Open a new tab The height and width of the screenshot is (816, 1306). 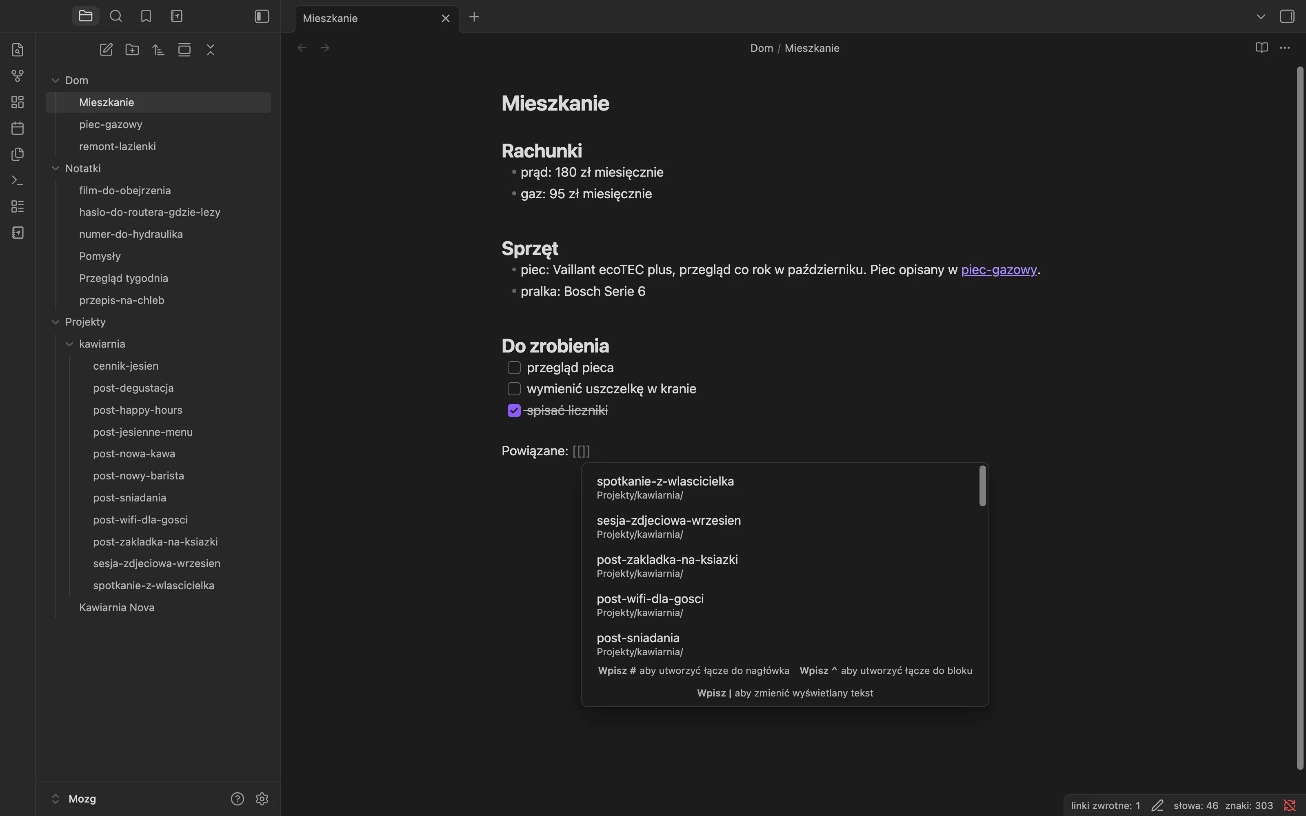(474, 17)
